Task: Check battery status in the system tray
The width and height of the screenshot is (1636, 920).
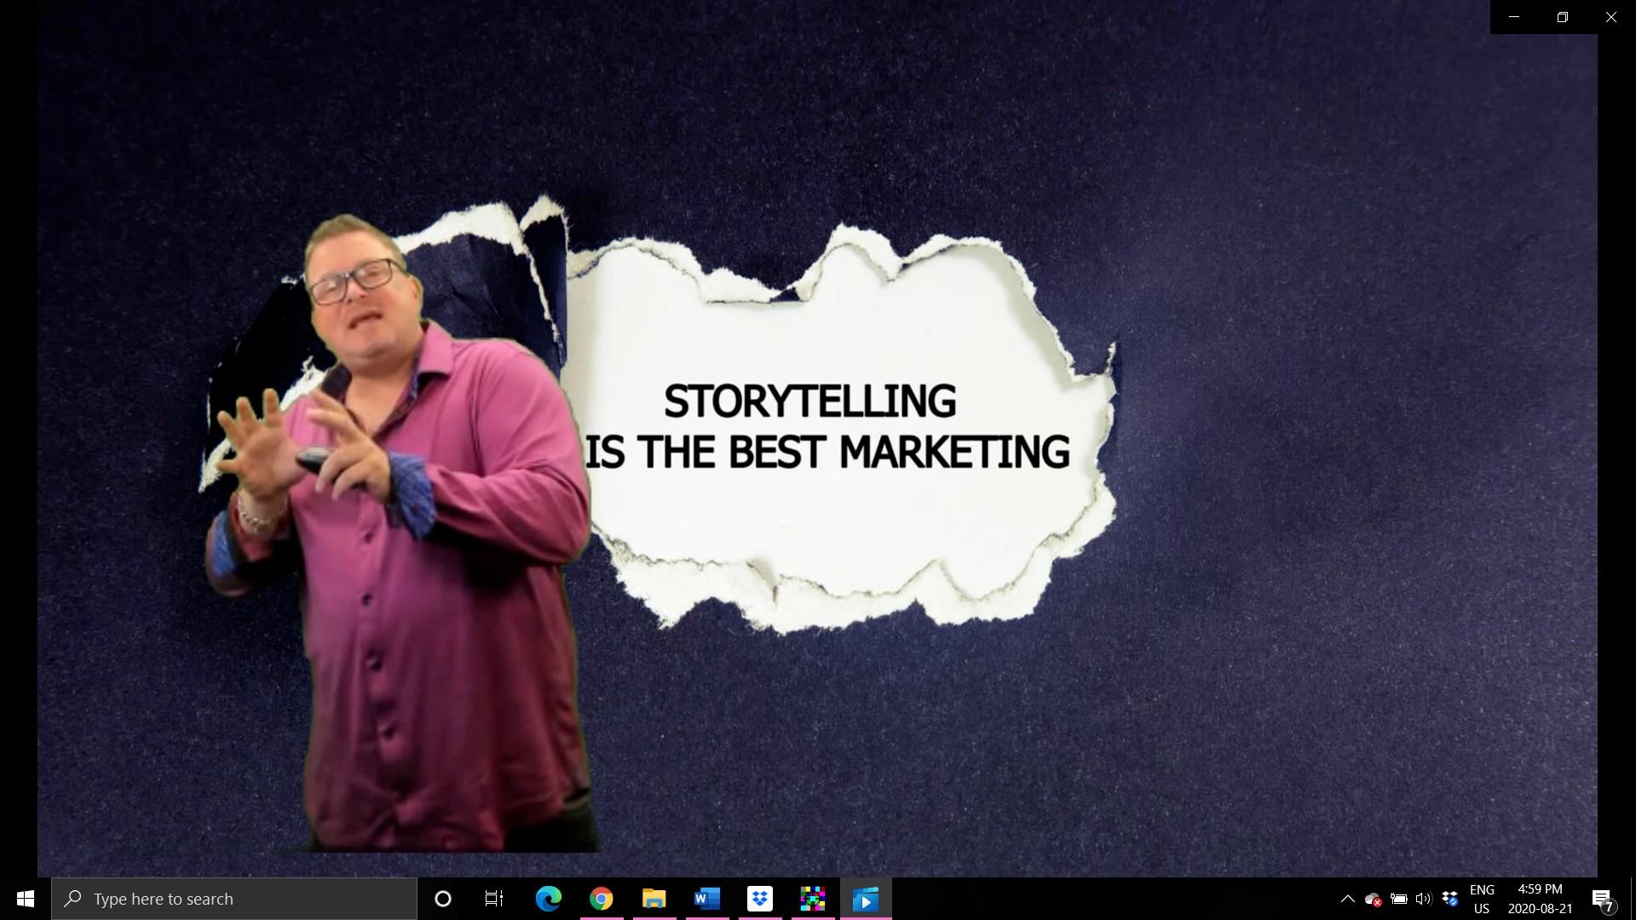Action: 1398,899
